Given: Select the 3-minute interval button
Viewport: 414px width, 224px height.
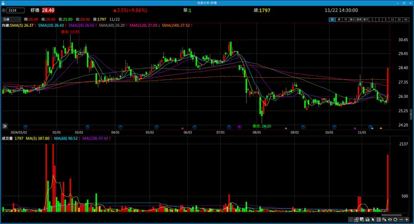Looking at the screenshot, I should click(x=379, y=20).
